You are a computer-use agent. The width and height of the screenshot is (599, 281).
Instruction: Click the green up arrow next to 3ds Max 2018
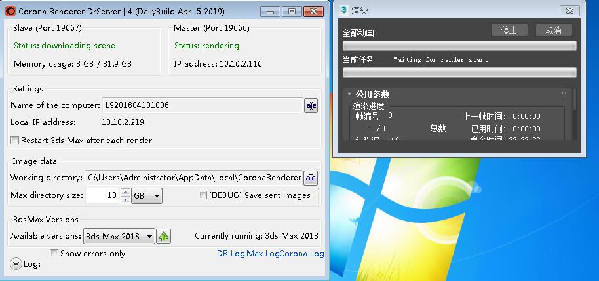pos(164,237)
